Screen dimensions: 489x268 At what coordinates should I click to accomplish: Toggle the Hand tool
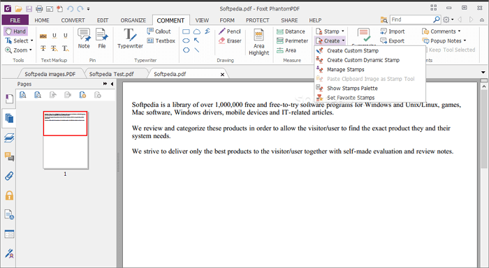(15, 31)
